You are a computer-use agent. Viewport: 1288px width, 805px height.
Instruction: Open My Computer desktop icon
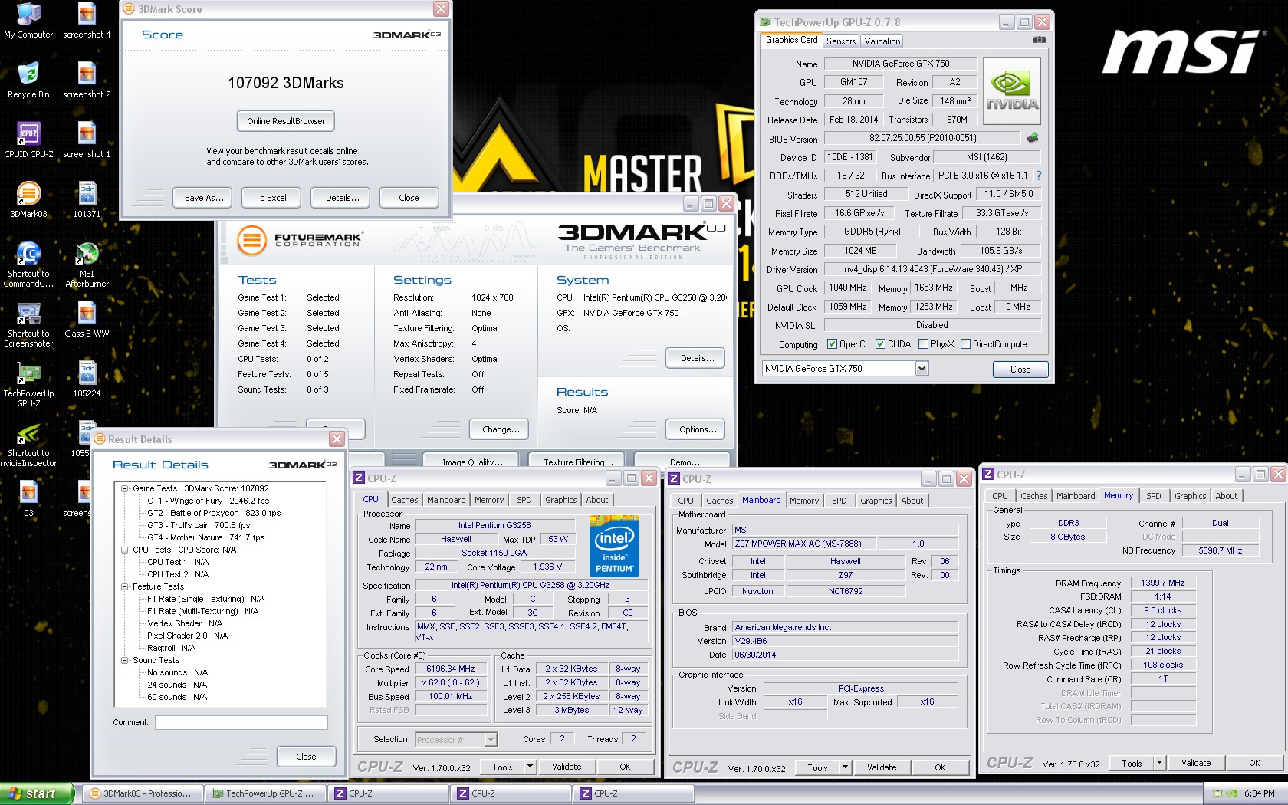(28, 21)
